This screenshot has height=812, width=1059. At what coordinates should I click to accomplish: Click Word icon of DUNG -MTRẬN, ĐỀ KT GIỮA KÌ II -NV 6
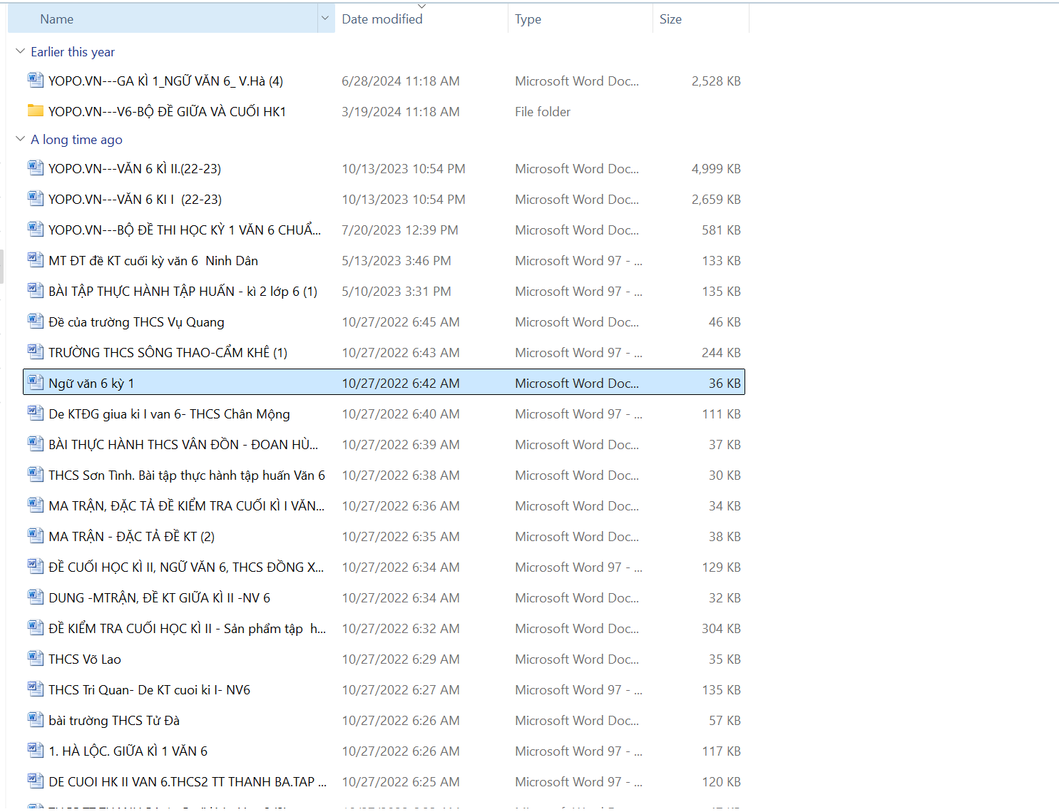36,597
